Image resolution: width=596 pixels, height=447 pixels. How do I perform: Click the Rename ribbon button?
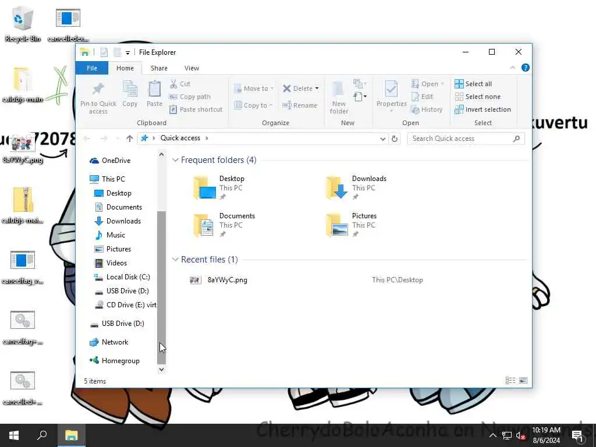(x=300, y=105)
